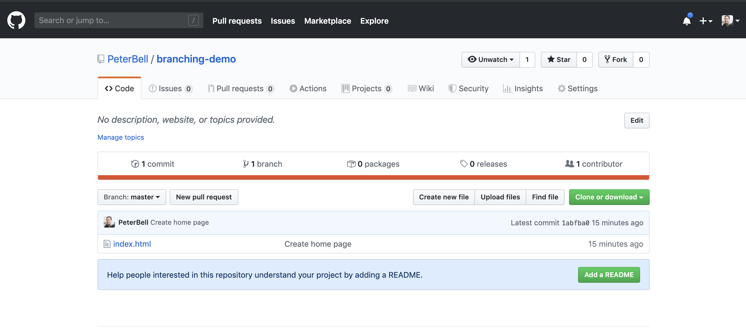Expand the Unwatch dropdown
This screenshot has height=334, width=746.
tap(490, 60)
